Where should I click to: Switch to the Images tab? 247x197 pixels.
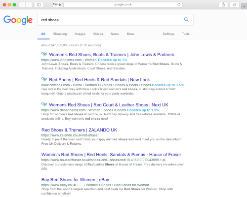pyautogui.click(x=80, y=34)
